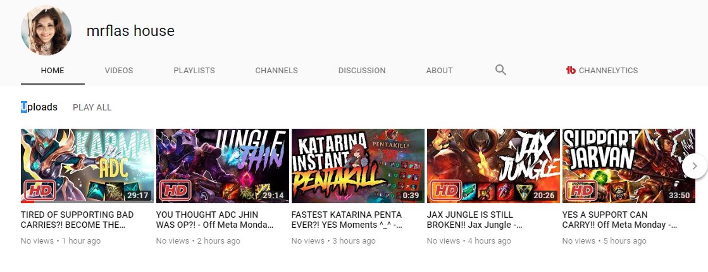The height and width of the screenshot is (272, 708).
Task: Click HD badge on Jungle Jhin thumbnail
Action: pyautogui.click(x=175, y=191)
